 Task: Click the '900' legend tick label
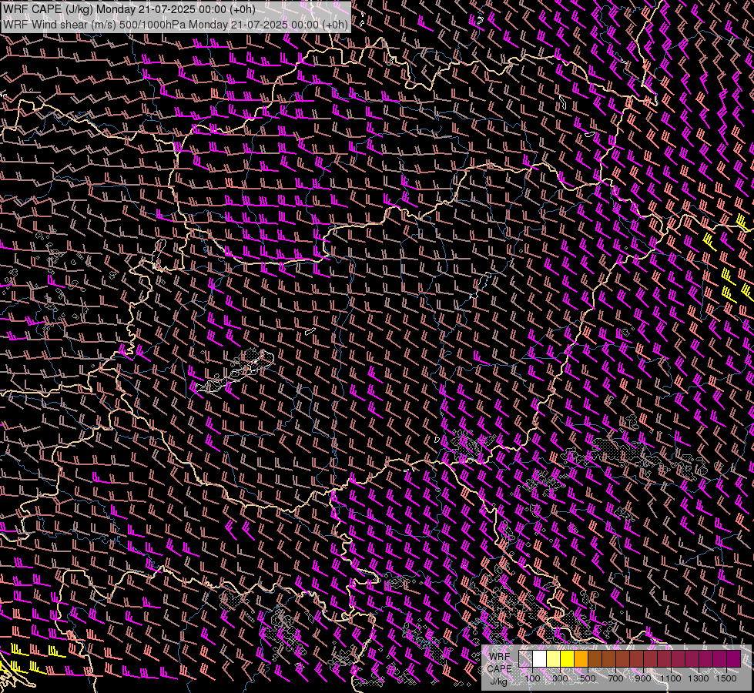coord(643,678)
